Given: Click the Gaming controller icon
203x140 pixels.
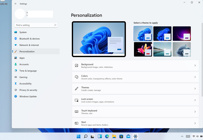Looking at the screenshot, I should 16,77.
